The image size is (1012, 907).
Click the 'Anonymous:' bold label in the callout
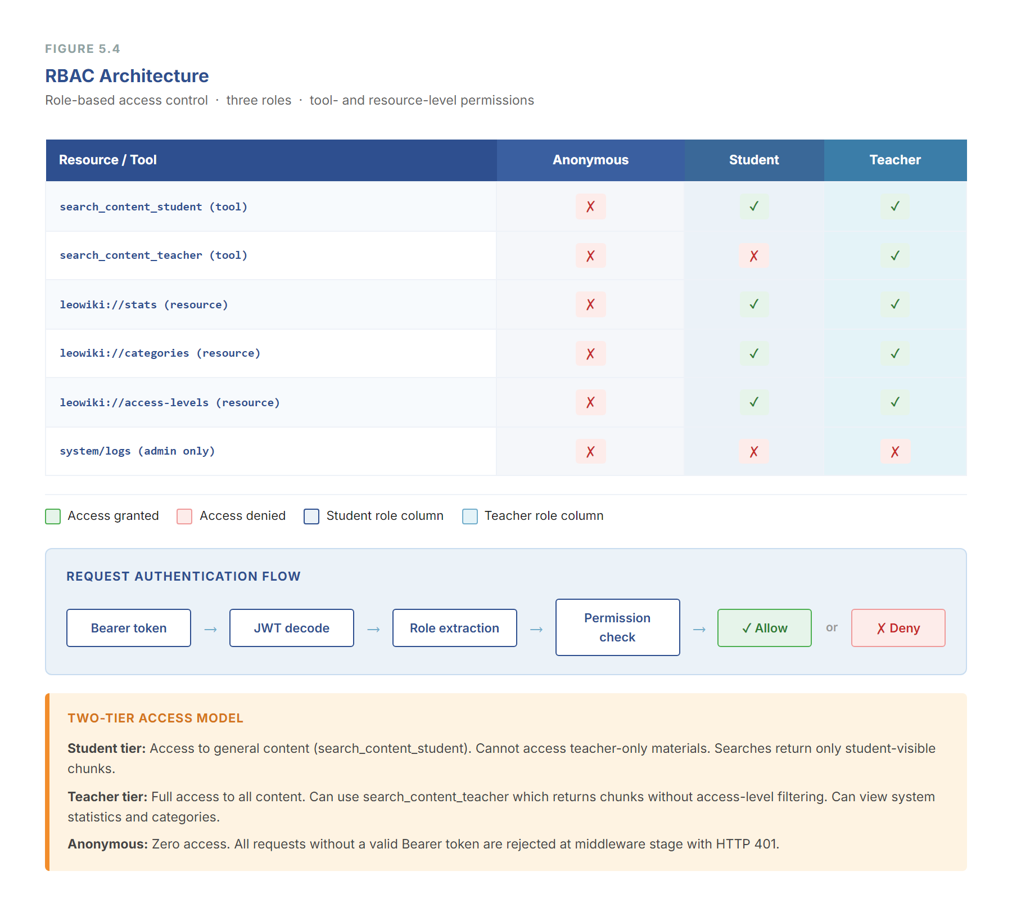pyautogui.click(x=108, y=844)
